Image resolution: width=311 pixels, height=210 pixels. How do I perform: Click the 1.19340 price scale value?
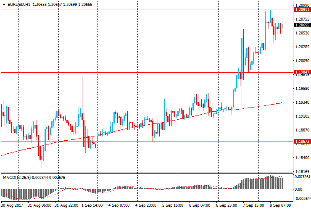302,102
